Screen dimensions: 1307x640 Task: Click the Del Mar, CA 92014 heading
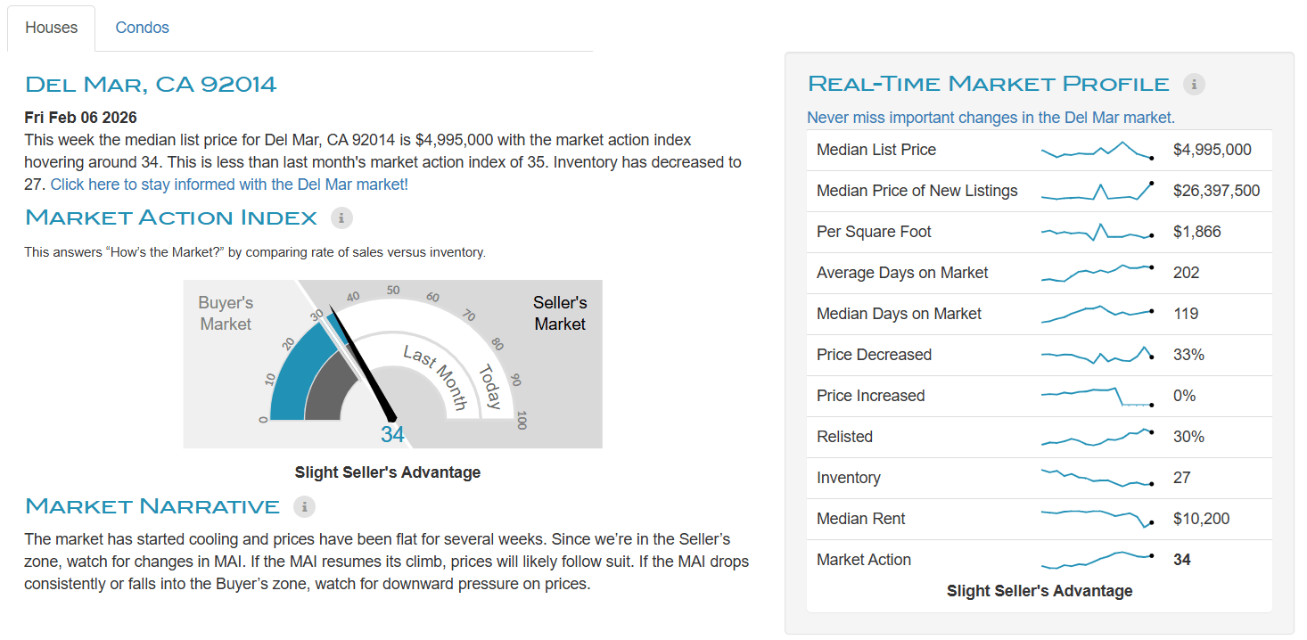(x=151, y=85)
